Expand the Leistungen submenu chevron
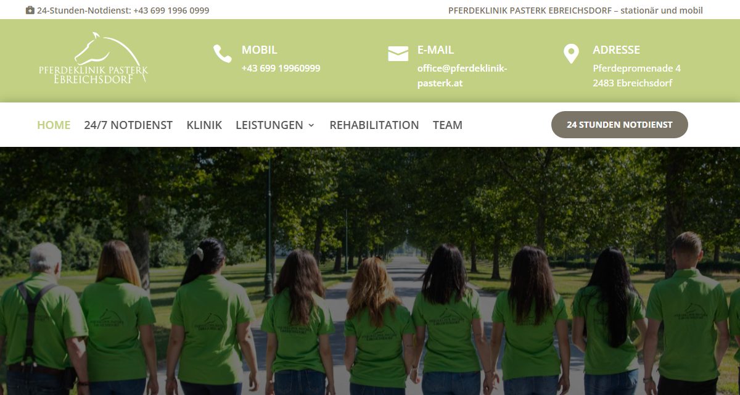The width and height of the screenshot is (740, 395). point(311,125)
